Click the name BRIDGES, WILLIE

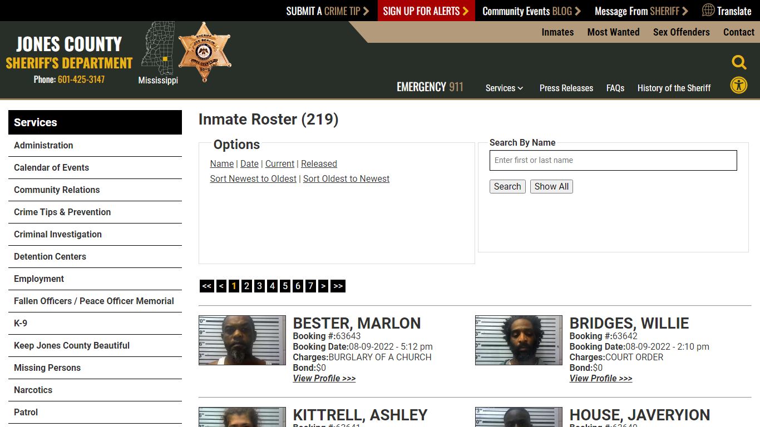point(629,323)
